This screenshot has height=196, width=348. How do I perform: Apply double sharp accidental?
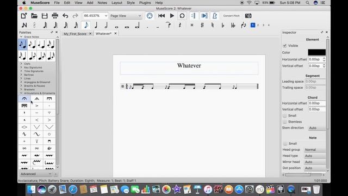[192, 25]
